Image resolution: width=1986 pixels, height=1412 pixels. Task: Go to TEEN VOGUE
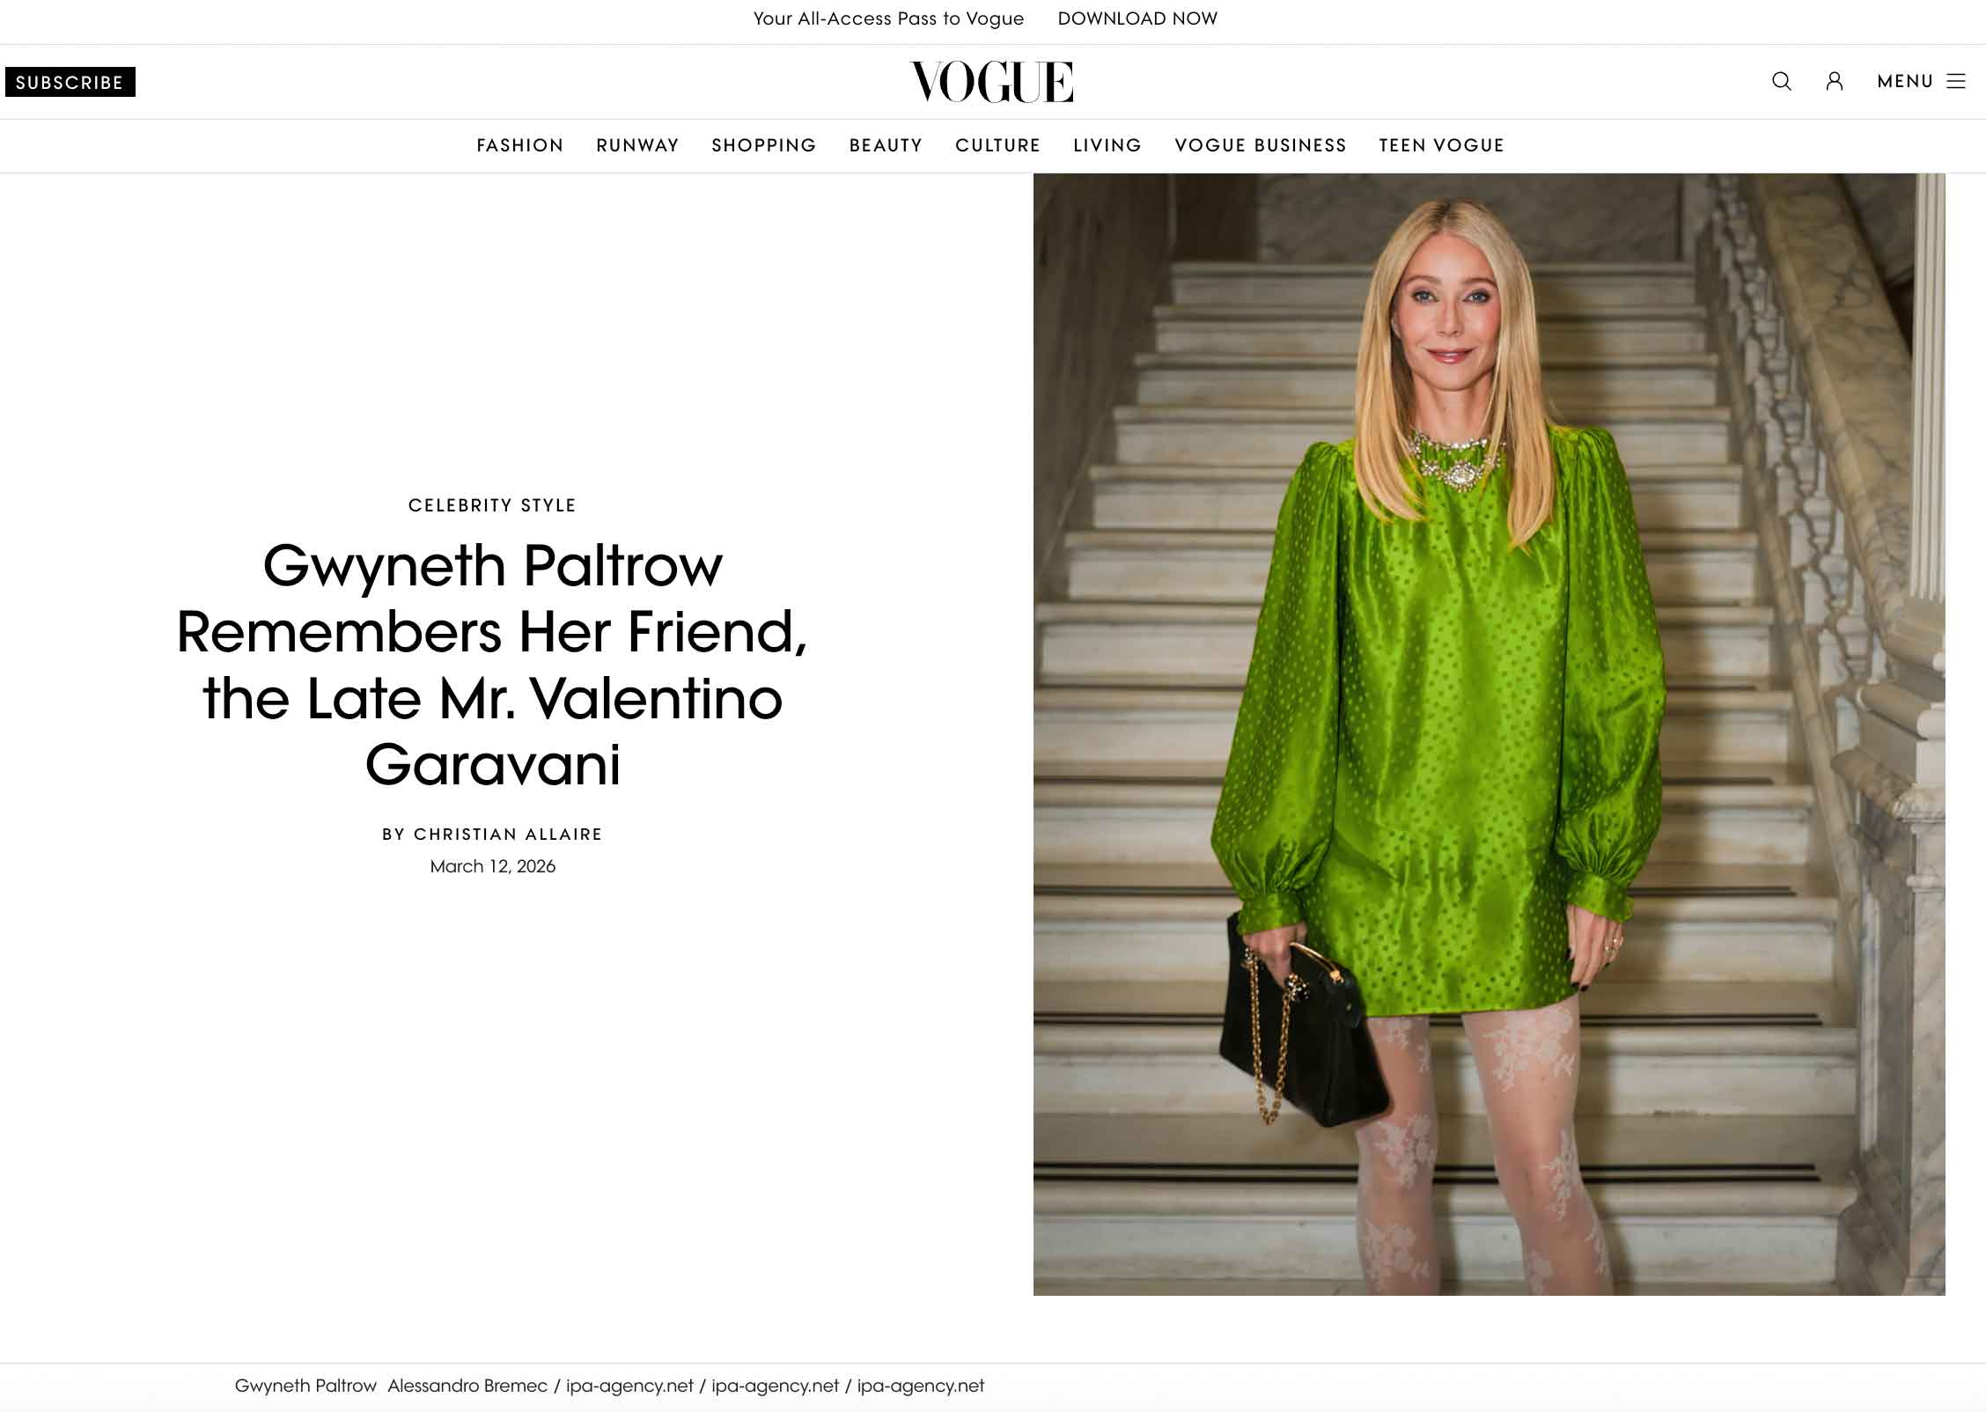tap(1442, 145)
